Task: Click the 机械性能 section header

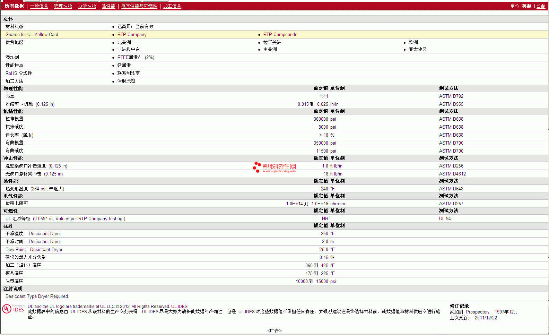Action: (x=13, y=112)
